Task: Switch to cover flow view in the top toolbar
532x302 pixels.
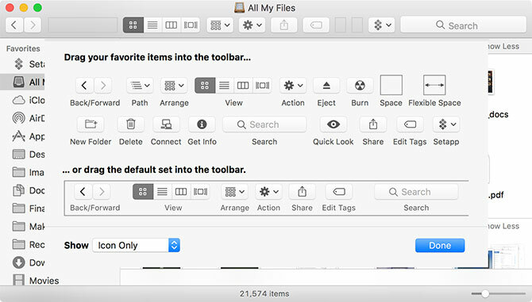Action: [x=191, y=25]
